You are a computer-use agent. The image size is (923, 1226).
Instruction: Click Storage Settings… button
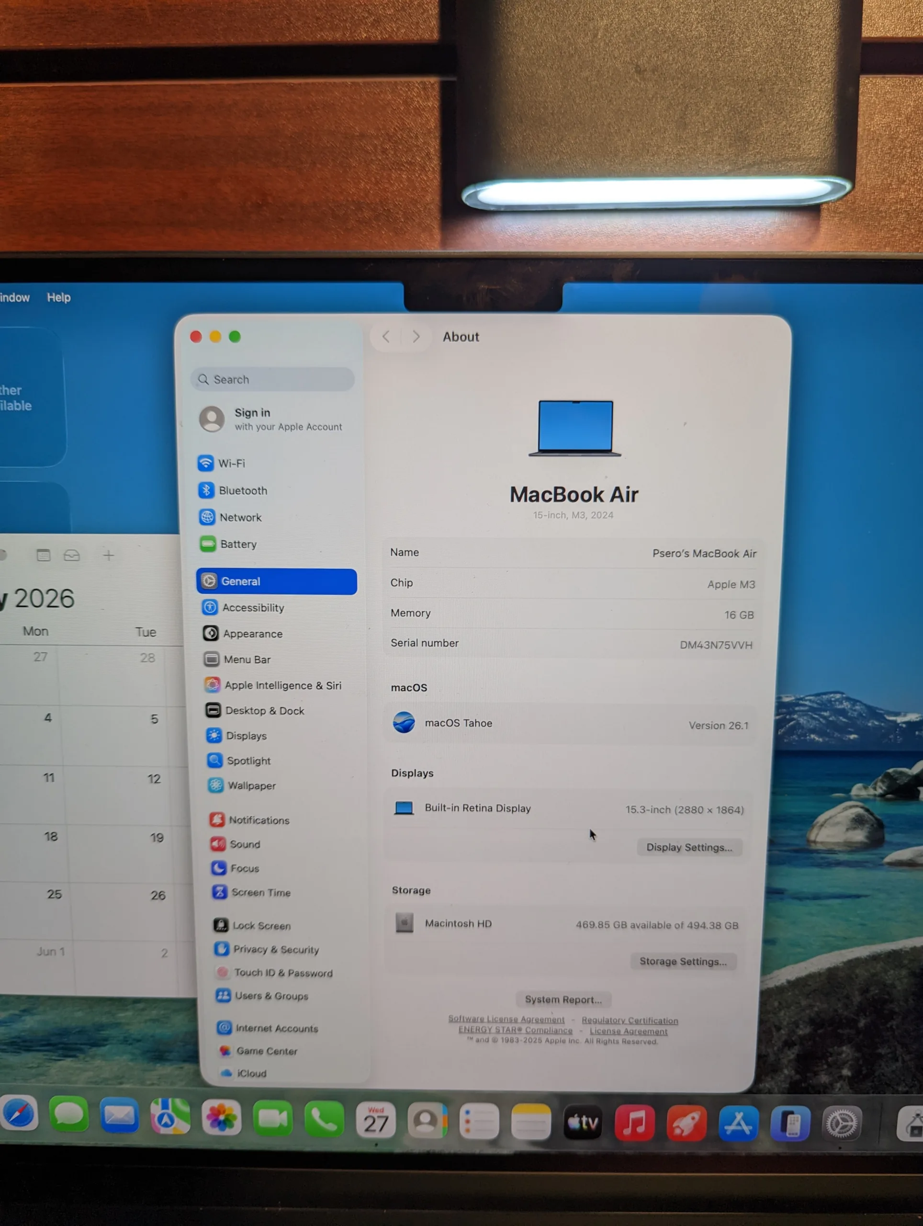pos(683,961)
